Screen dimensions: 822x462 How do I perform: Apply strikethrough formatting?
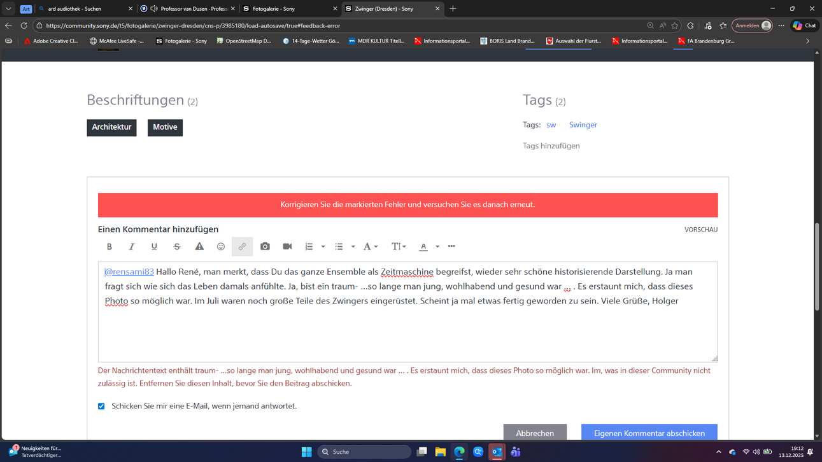point(177,247)
